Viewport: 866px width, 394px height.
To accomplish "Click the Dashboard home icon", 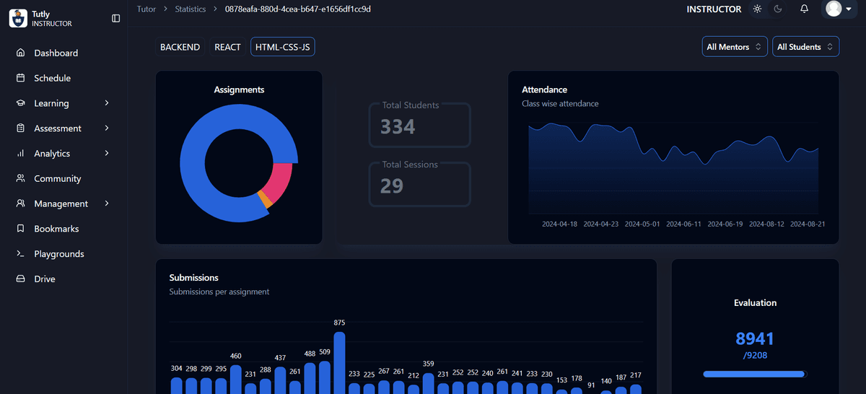I will (20, 53).
